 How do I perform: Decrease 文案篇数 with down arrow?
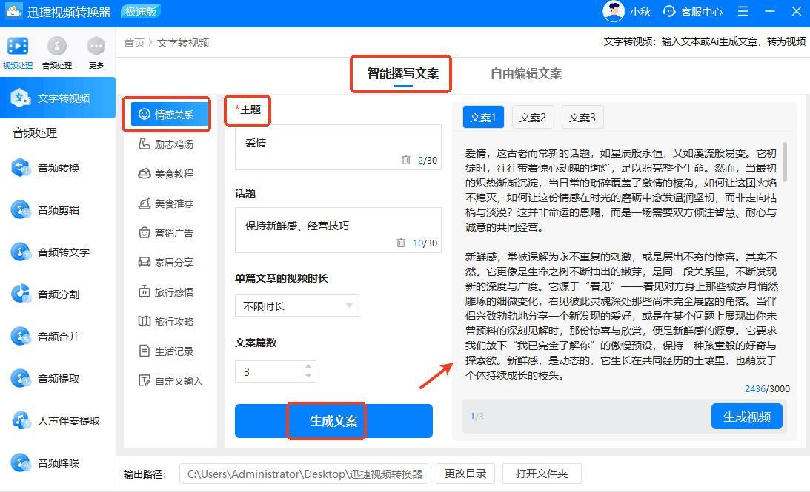[308, 376]
